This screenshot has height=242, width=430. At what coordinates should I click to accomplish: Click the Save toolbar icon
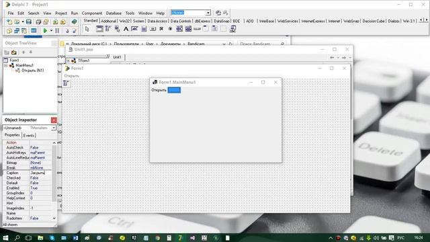click(28, 22)
